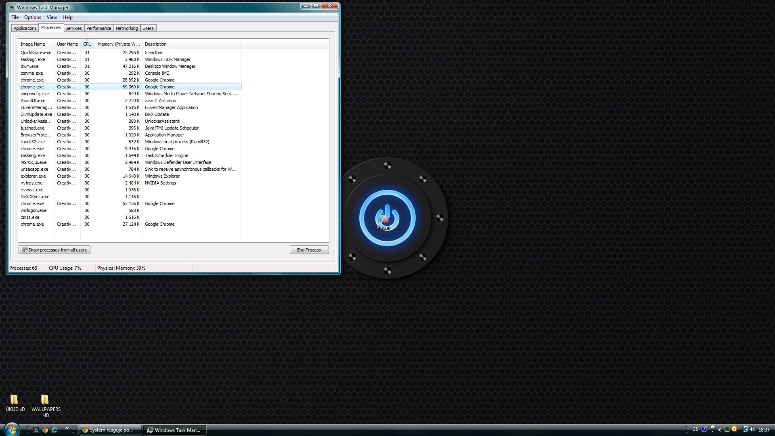The image size is (775, 436).
Task: Click the Chrome quick launch icon
Action: click(x=45, y=430)
